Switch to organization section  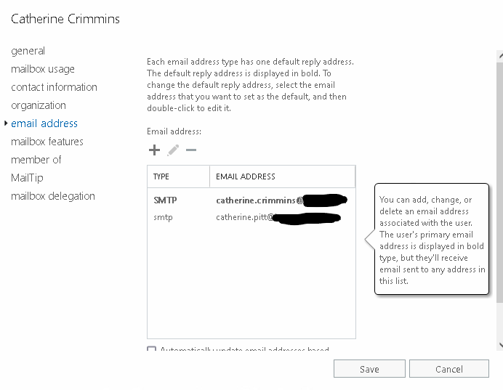[38, 105]
